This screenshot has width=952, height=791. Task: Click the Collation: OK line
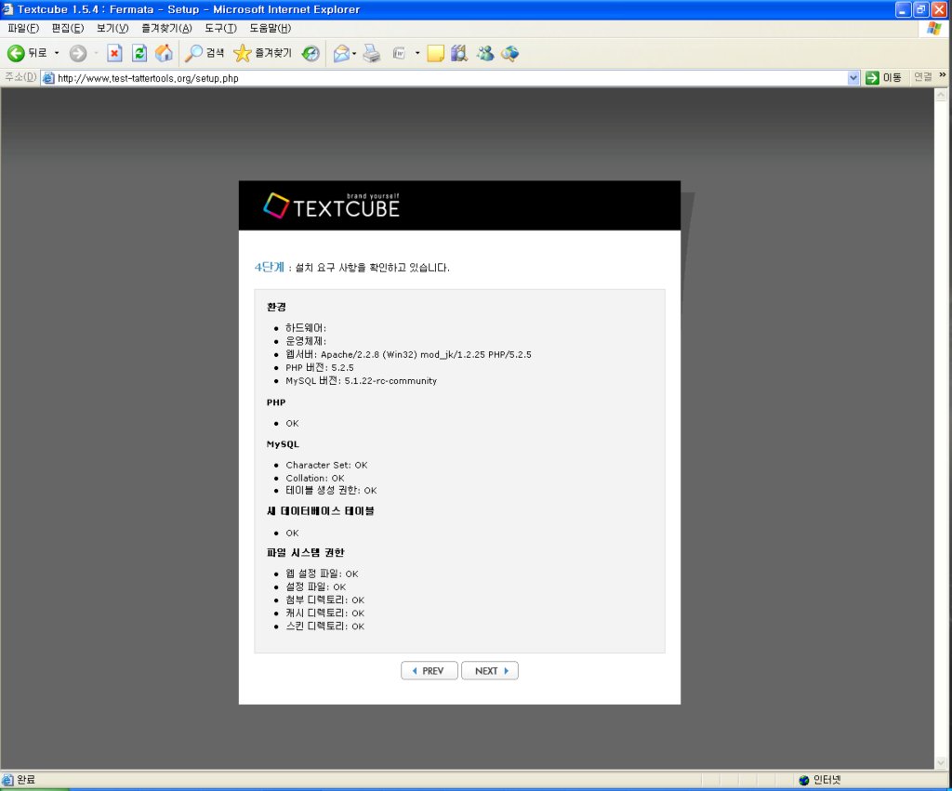click(x=315, y=479)
